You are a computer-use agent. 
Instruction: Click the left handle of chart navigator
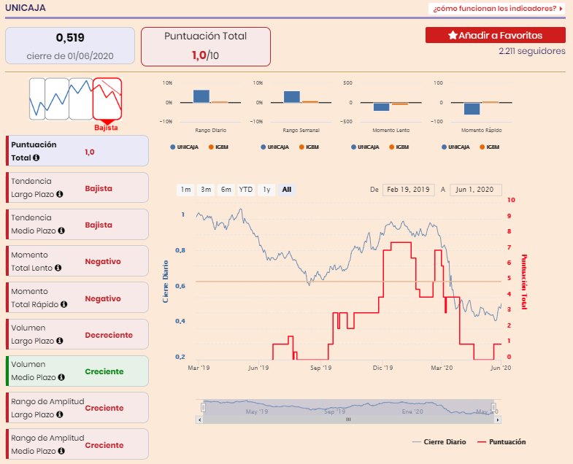(x=203, y=407)
